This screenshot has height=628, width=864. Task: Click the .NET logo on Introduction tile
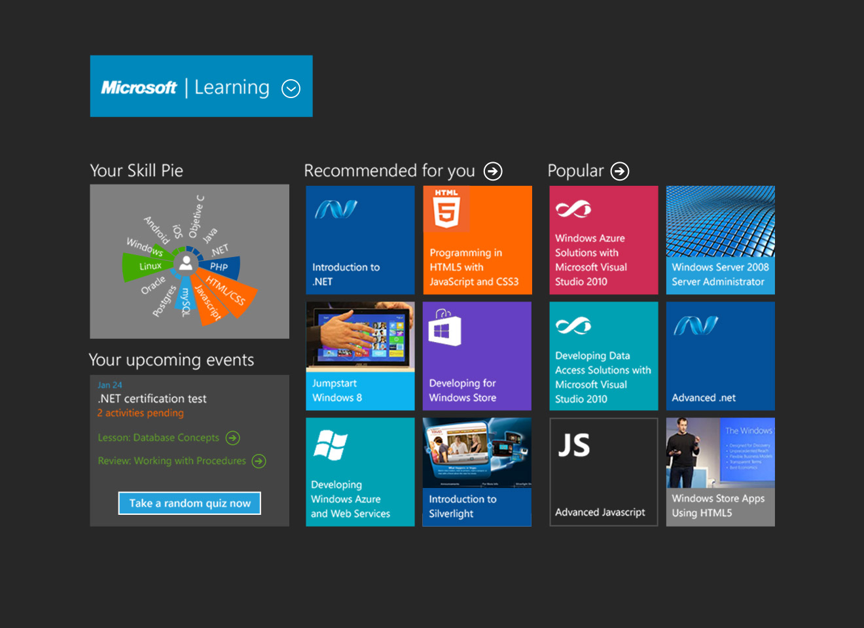(336, 209)
